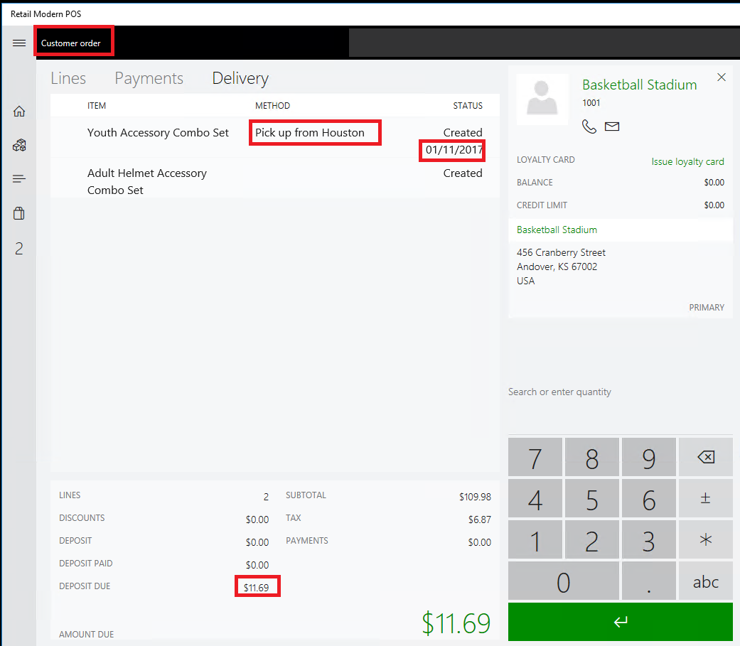
Task: Remove customer with the X icon
Action: [x=722, y=77]
